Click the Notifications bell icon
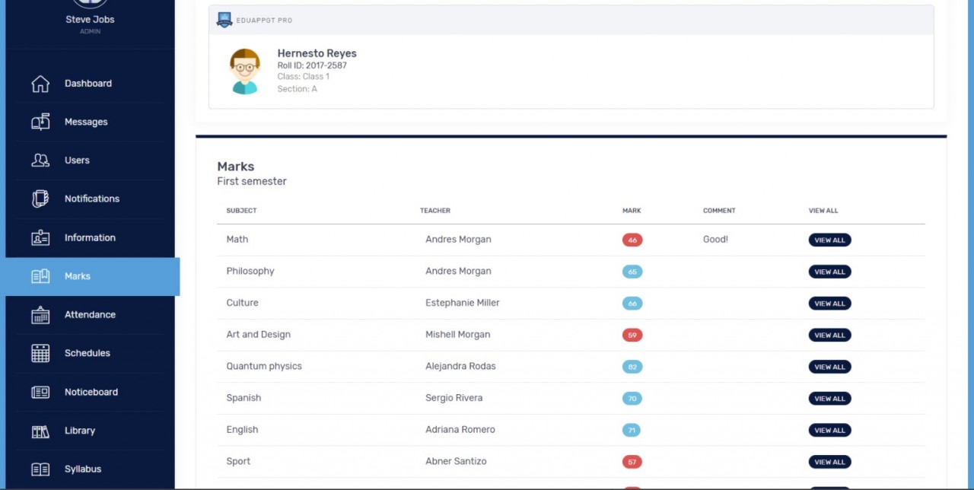Screen dimensions: 974x490 40,199
